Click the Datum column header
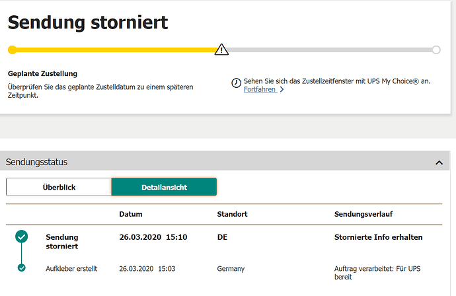 click(x=131, y=214)
